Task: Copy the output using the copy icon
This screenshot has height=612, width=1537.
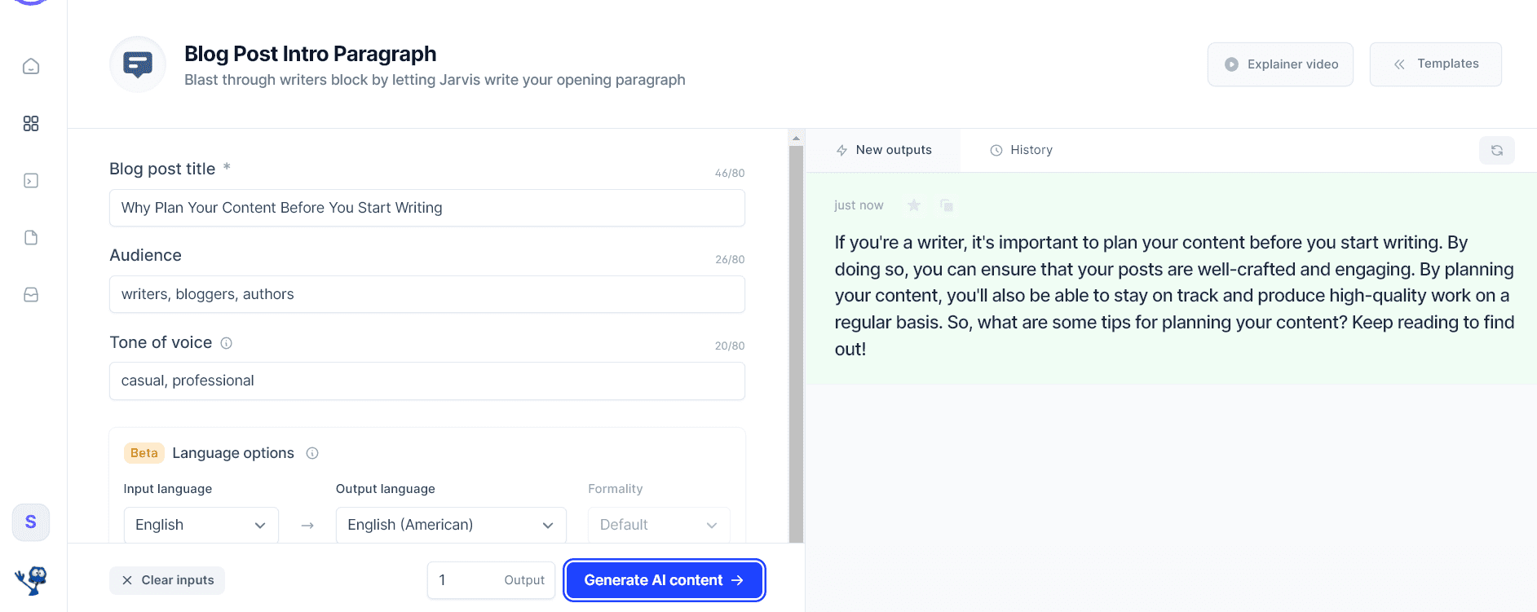Action: coord(947,205)
